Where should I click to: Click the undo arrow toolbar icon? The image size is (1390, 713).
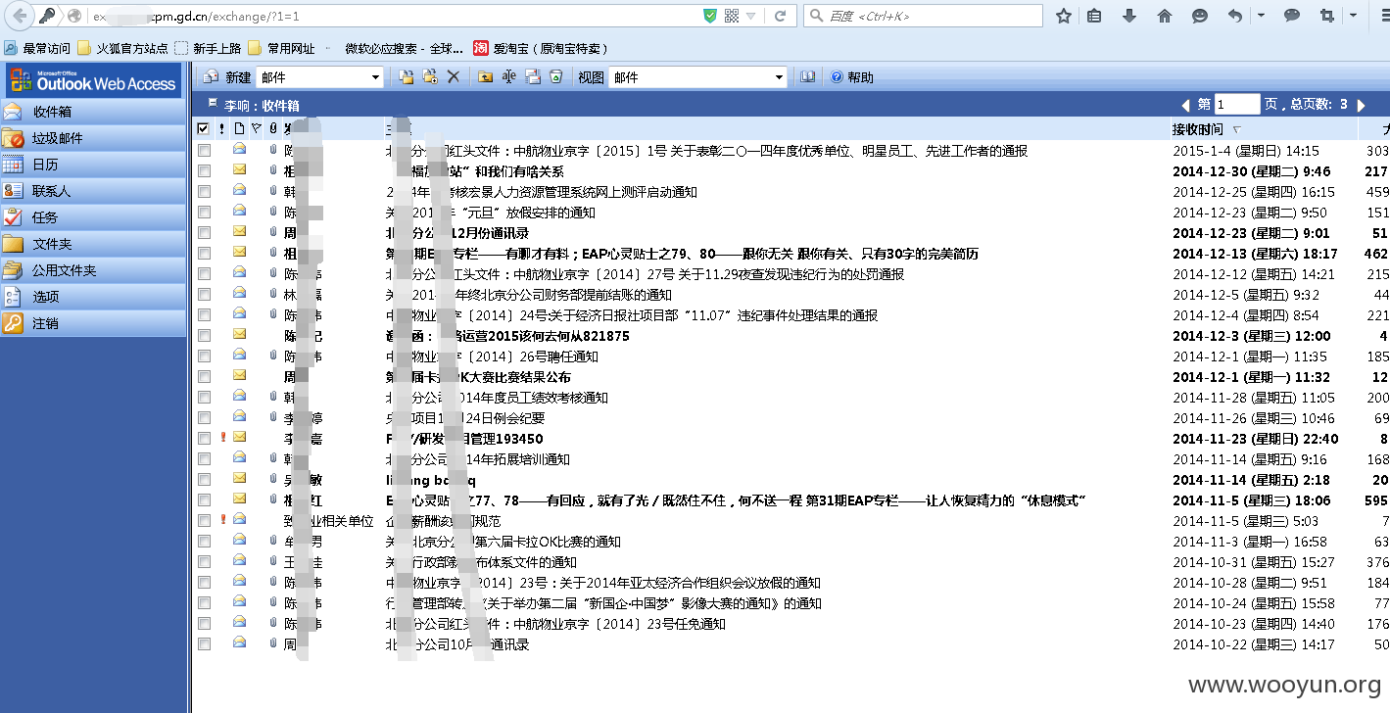(1235, 16)
